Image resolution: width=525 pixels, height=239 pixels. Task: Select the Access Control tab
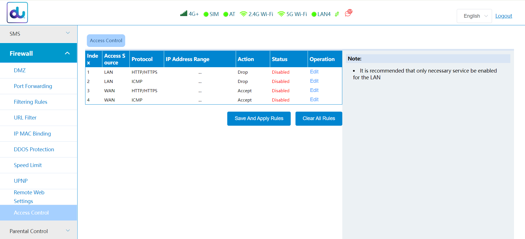(106, 40)
